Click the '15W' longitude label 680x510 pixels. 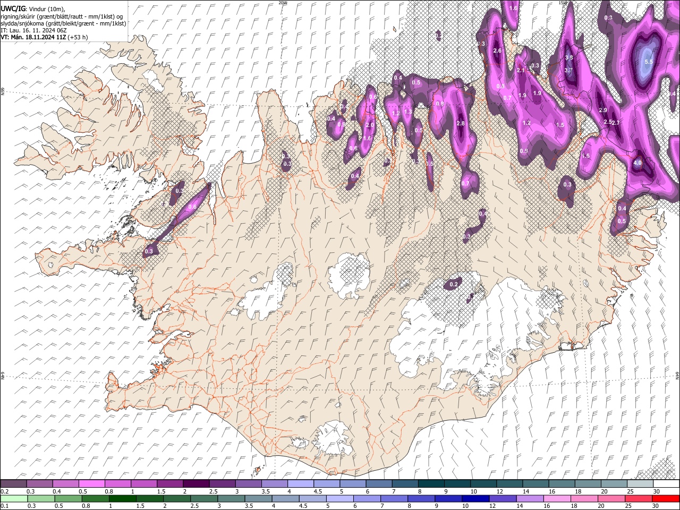click(x=563, y=3)
